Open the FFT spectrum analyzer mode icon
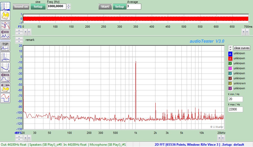253x147 pixels. 5,6
